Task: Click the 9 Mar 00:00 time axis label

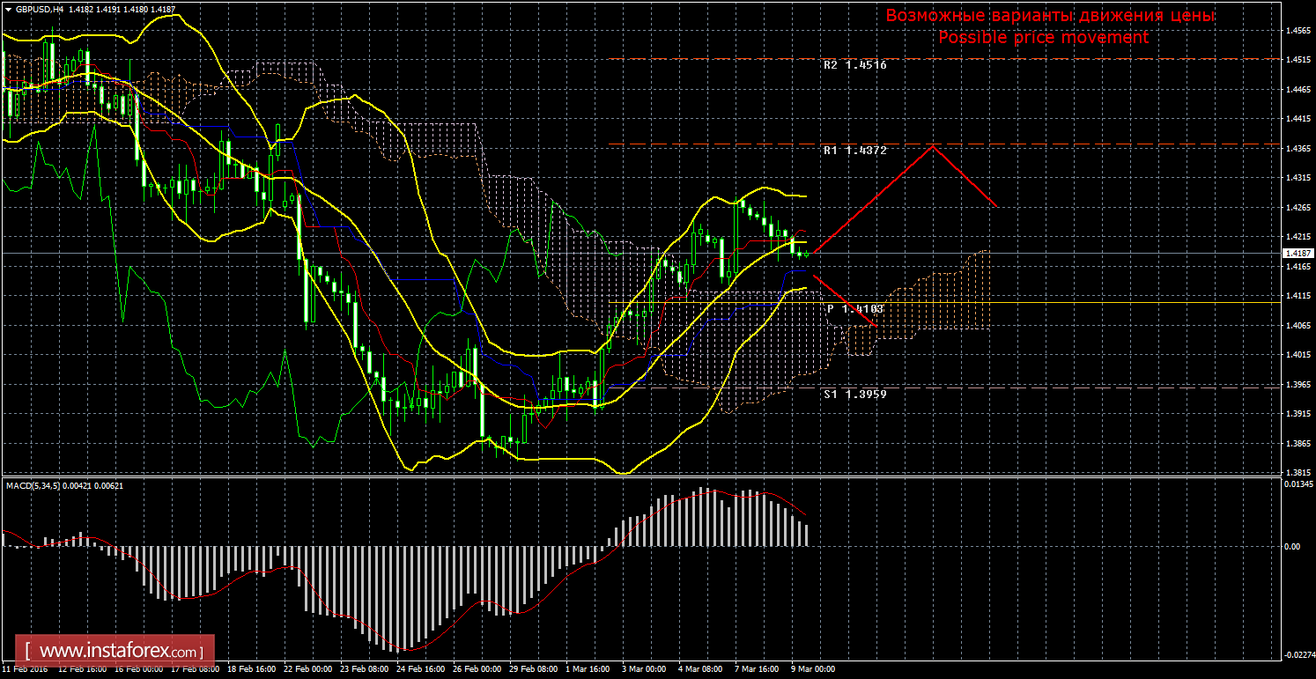Action: pyautogui.click(x=813, y=669)
